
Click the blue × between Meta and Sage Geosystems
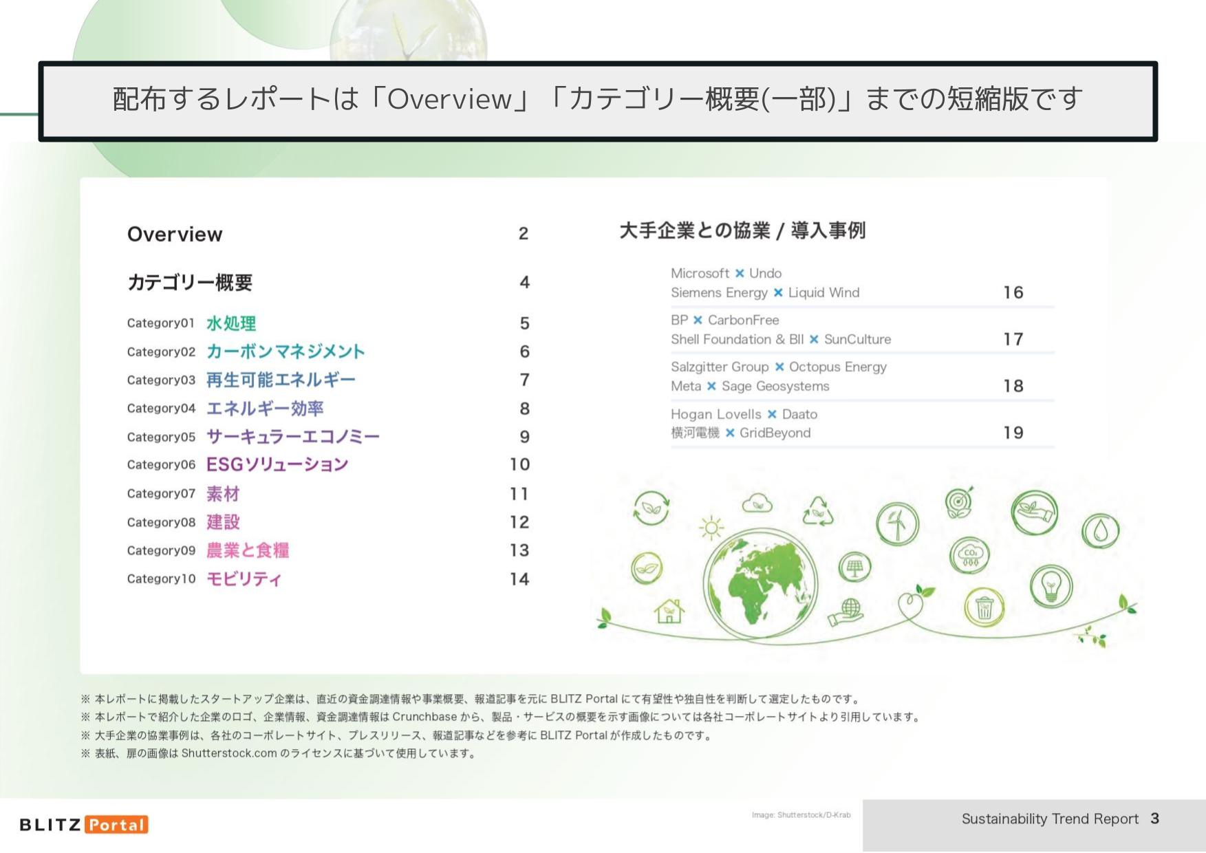pyautogui.click(x=711, y=387)
